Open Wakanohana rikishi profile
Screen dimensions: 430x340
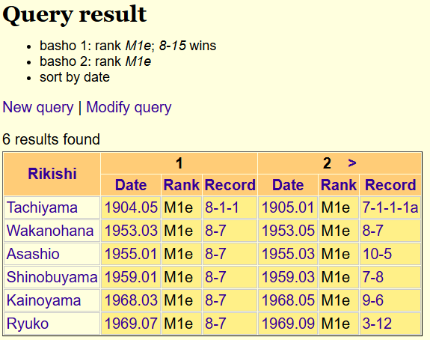click(x=50, y=231)
